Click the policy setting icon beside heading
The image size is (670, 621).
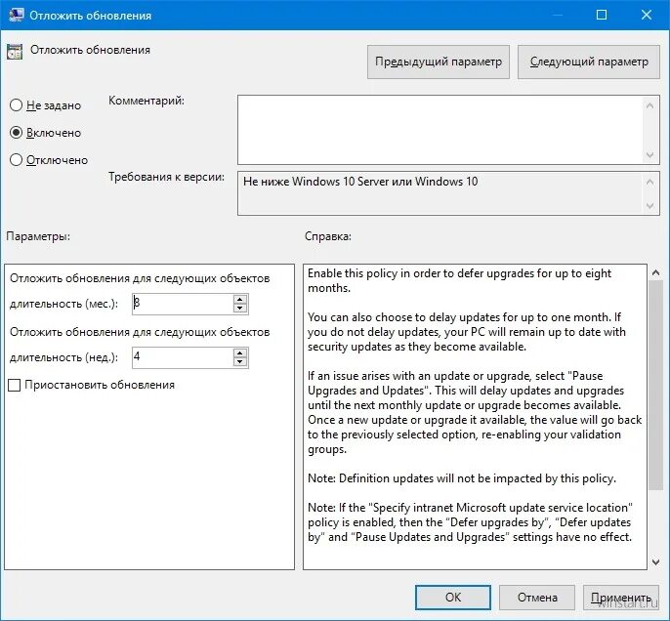pyautogui.click(x=14, y=52)
